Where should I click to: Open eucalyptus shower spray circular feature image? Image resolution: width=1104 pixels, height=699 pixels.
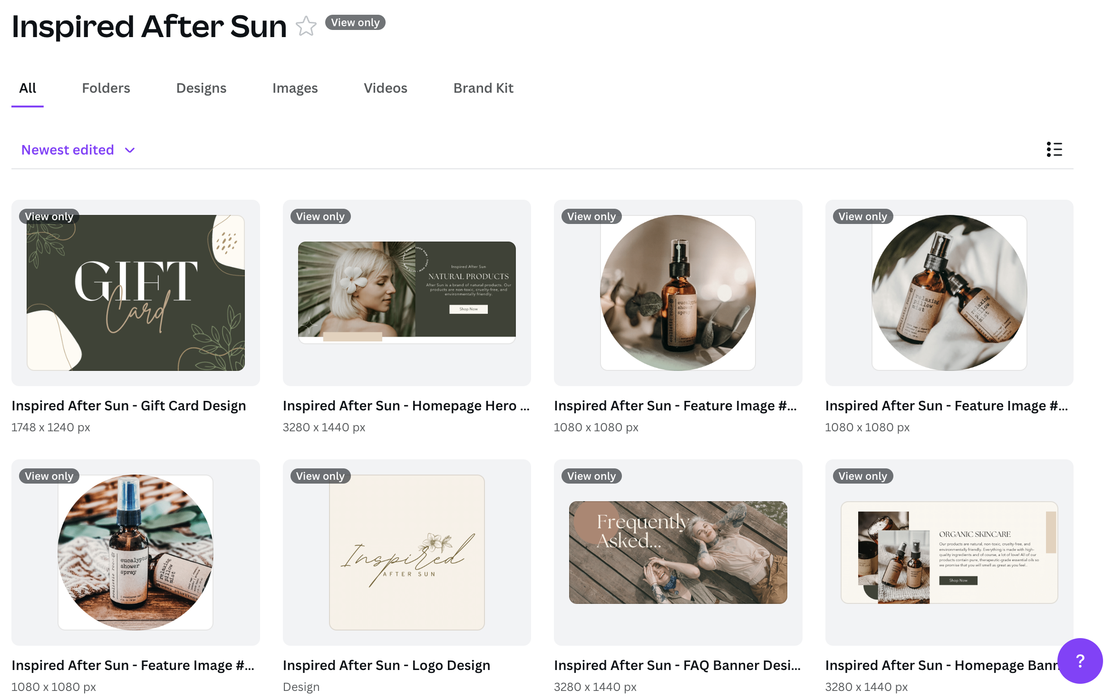pyautogui.click(x=678, y=292)
